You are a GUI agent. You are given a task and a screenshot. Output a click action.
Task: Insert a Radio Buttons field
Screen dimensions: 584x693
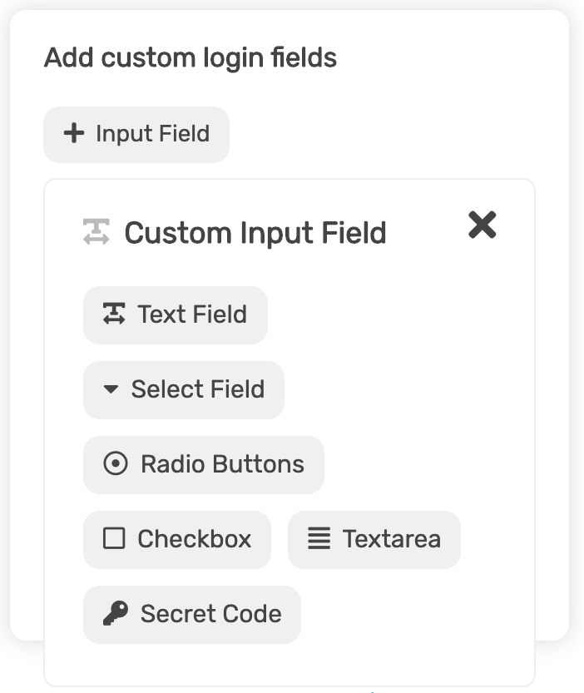click(x=203, y=465)
